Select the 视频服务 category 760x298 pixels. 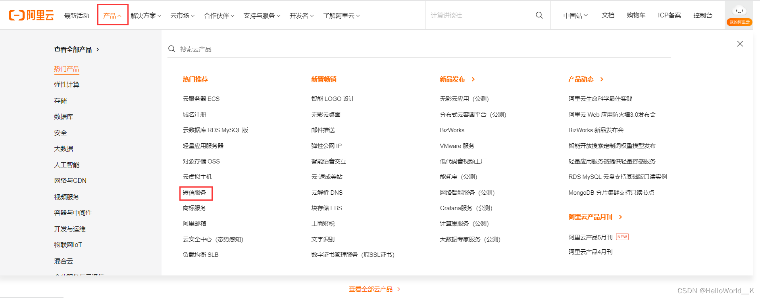tap(67, 197)
